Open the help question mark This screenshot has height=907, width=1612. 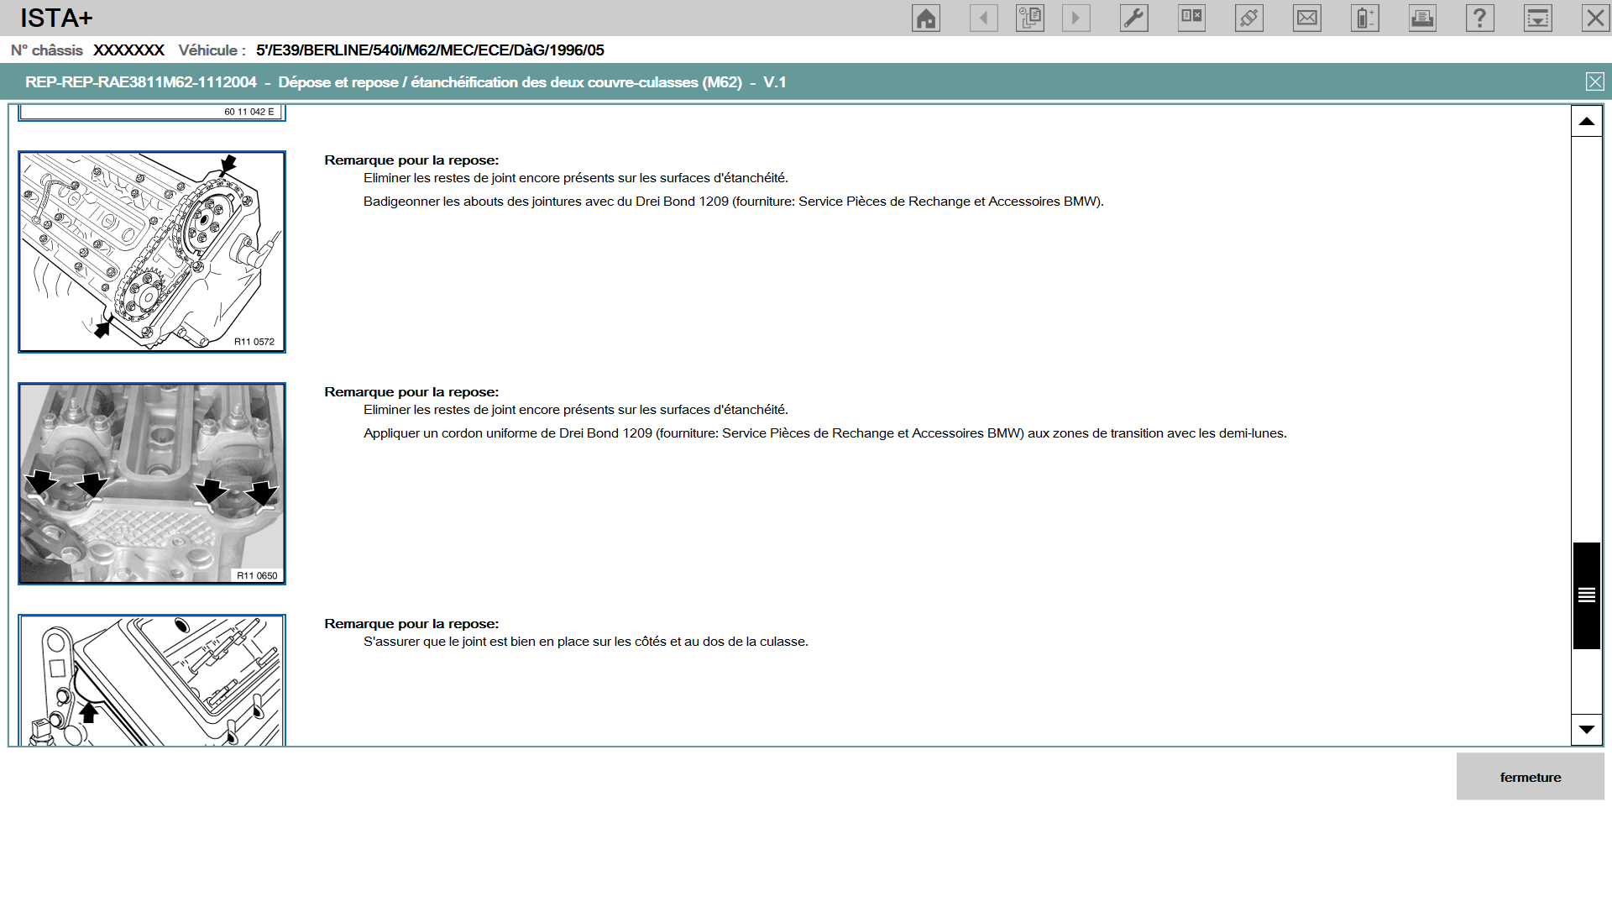1480,18
